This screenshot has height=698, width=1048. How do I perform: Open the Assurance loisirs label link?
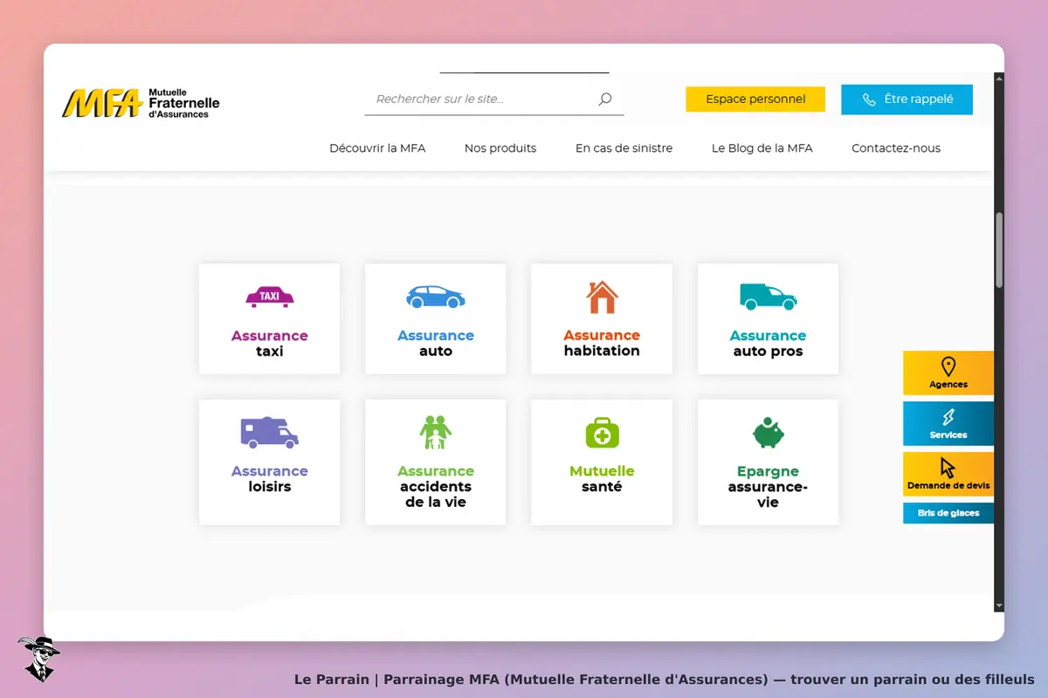270,479
